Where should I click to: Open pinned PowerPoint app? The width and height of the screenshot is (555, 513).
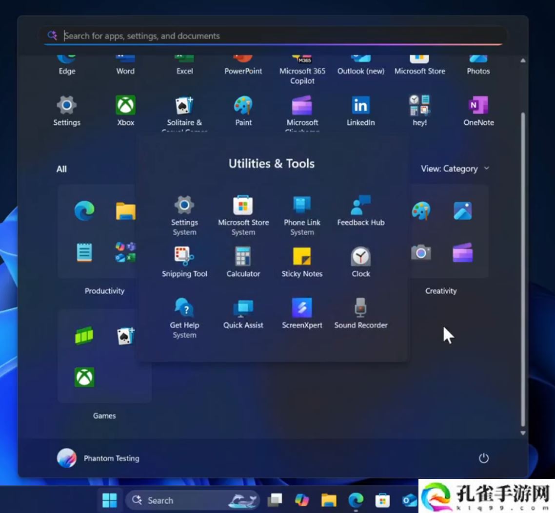243,66
